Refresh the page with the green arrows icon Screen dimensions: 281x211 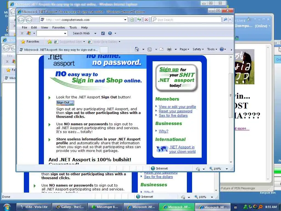click(x=139, y=20)
